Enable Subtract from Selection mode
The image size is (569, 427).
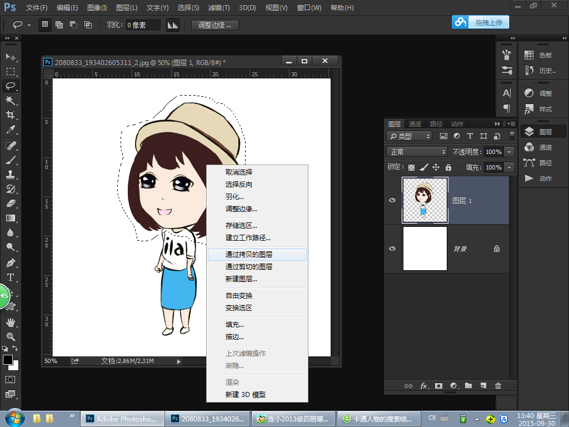pyautogui.click(x=74, y=24)
